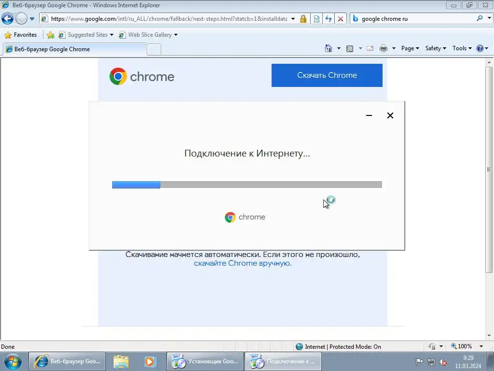494x371 pixels.
Task: Click the Chrome logo on the page
Action: click(142, 76)
